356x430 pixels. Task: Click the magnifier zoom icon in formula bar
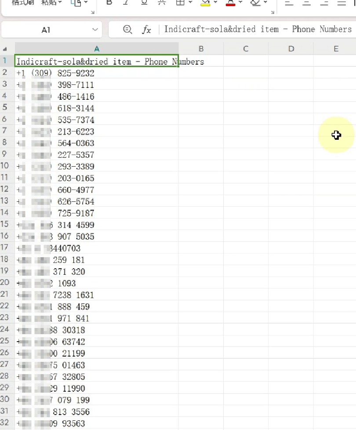coord(127,29)
